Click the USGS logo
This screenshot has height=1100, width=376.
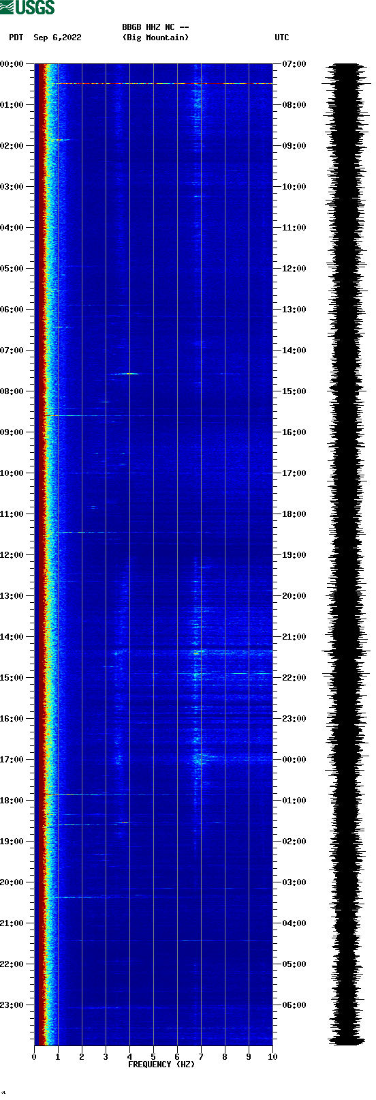27,8
